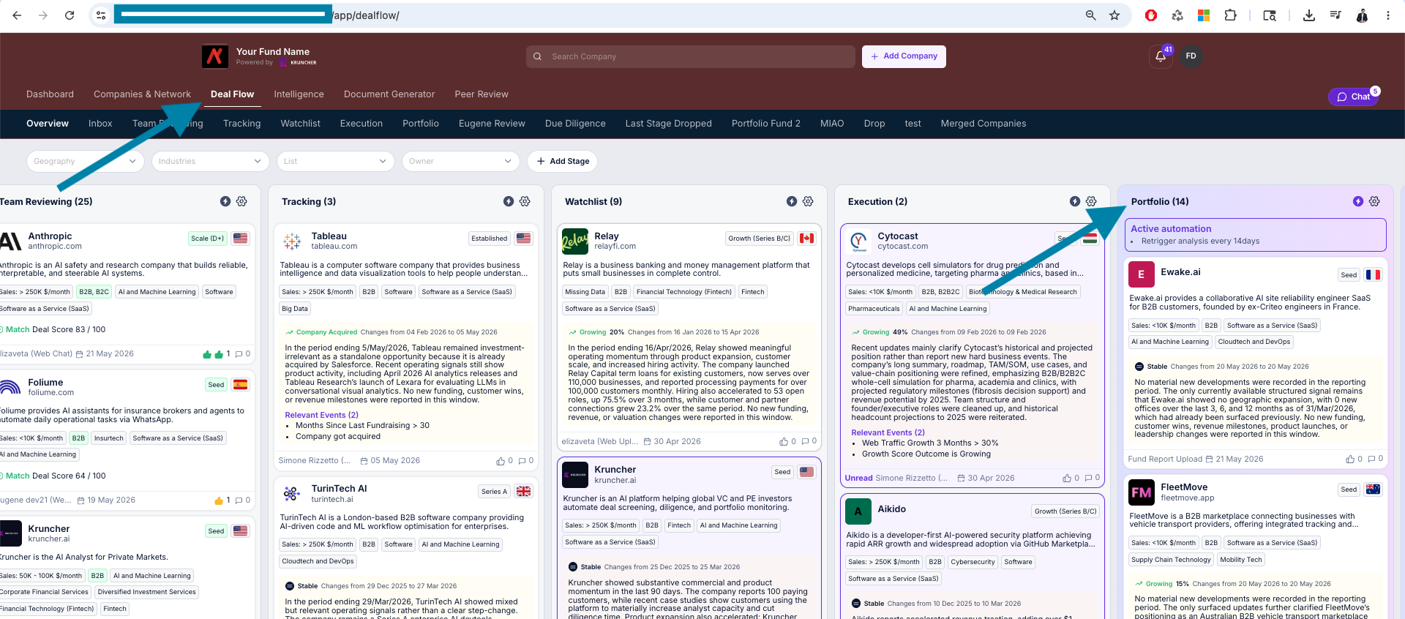Like the Ewake.ai card with thumbs up

click(x=1350, y=459)
